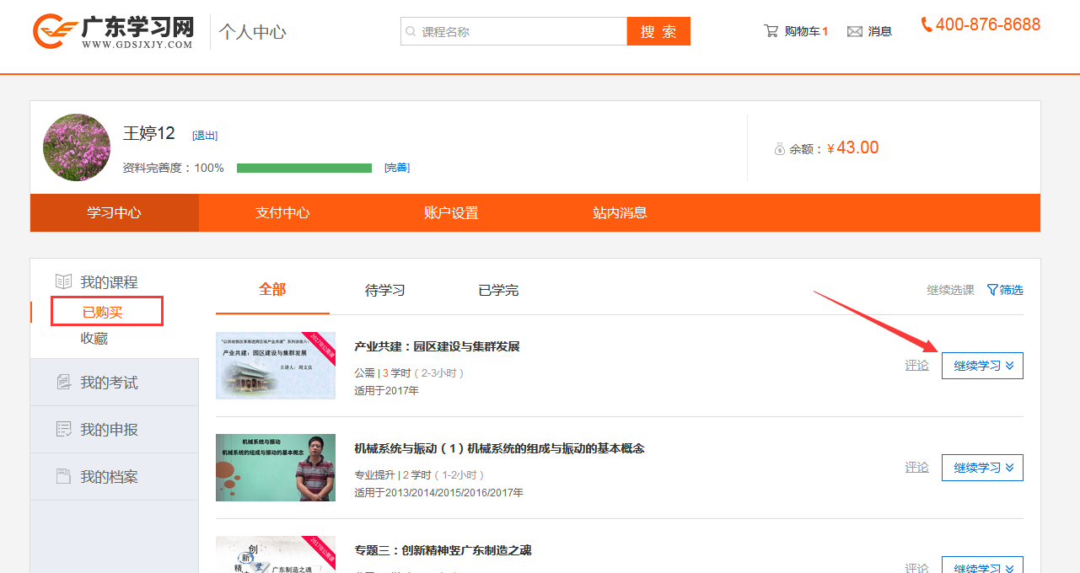The width and height of the screenshot is (1080, 573).
Task: Open the shopping cart icon
Action: (771, 31)
